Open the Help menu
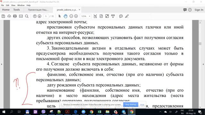This screenshot has height=115, width=205. pyautogui.click(x=29, y=5)
